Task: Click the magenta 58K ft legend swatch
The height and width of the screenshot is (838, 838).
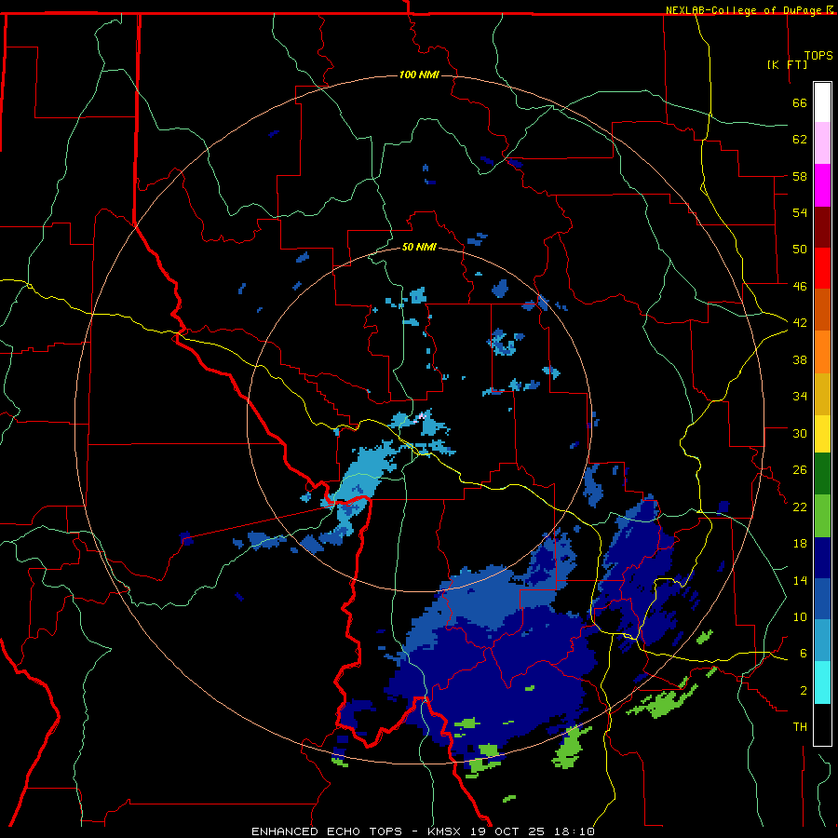Action: (x=822, y=185)
